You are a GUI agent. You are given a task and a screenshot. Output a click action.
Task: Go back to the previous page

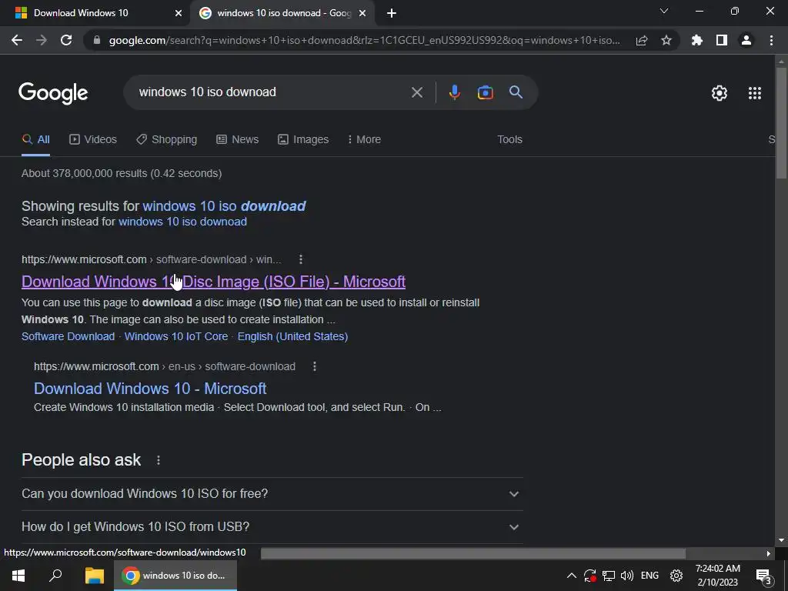[17, 40]
